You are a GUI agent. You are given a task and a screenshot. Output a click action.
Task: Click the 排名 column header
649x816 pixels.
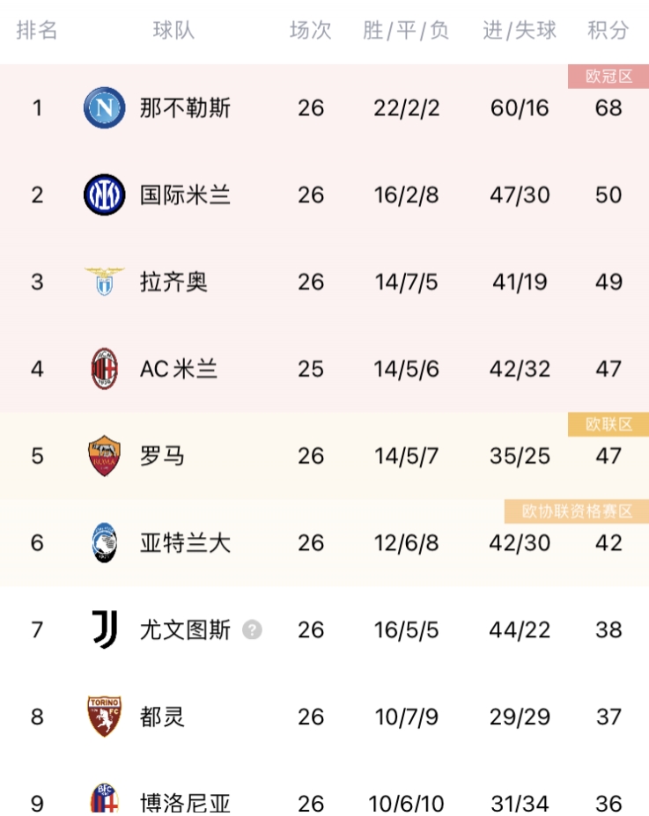click(36, 30)
